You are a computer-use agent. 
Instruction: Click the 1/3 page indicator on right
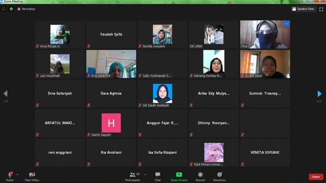point(319,101)
